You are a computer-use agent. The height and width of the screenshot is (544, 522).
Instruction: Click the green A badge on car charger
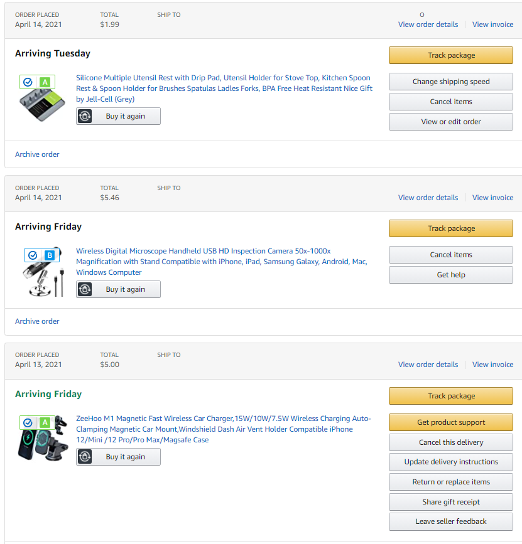tap(45, 422)
